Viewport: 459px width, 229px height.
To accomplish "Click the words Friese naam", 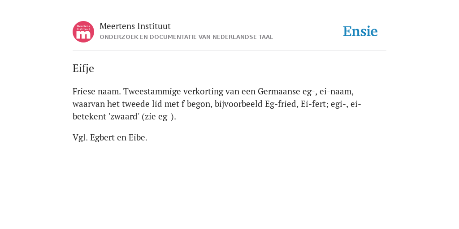I will pyautogui.click(x=97, y=91).
